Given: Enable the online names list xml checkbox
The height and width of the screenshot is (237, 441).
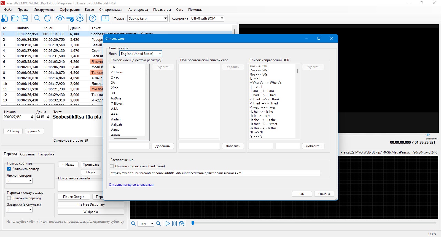Looking at the screenshot, I should [x=112, y=166].
